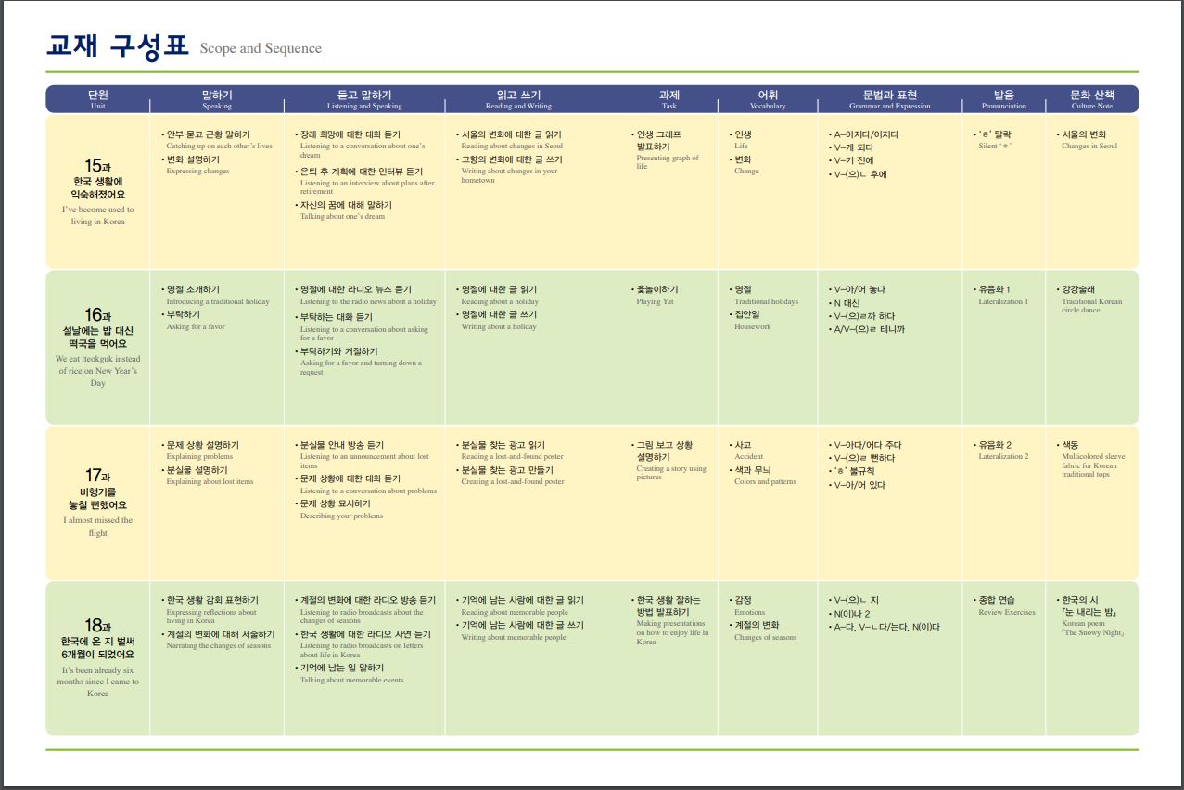Click the "윷놀이하기 Playing Yut" task entry
The image size is (1184, 790).
pyautogui.click(x=657, y=295)
